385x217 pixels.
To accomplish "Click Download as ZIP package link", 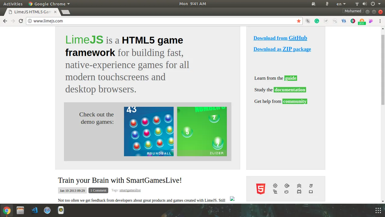I will [282, 49].
